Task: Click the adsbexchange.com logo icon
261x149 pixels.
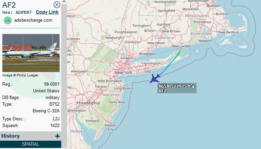Action: click(x=8, y=20)
